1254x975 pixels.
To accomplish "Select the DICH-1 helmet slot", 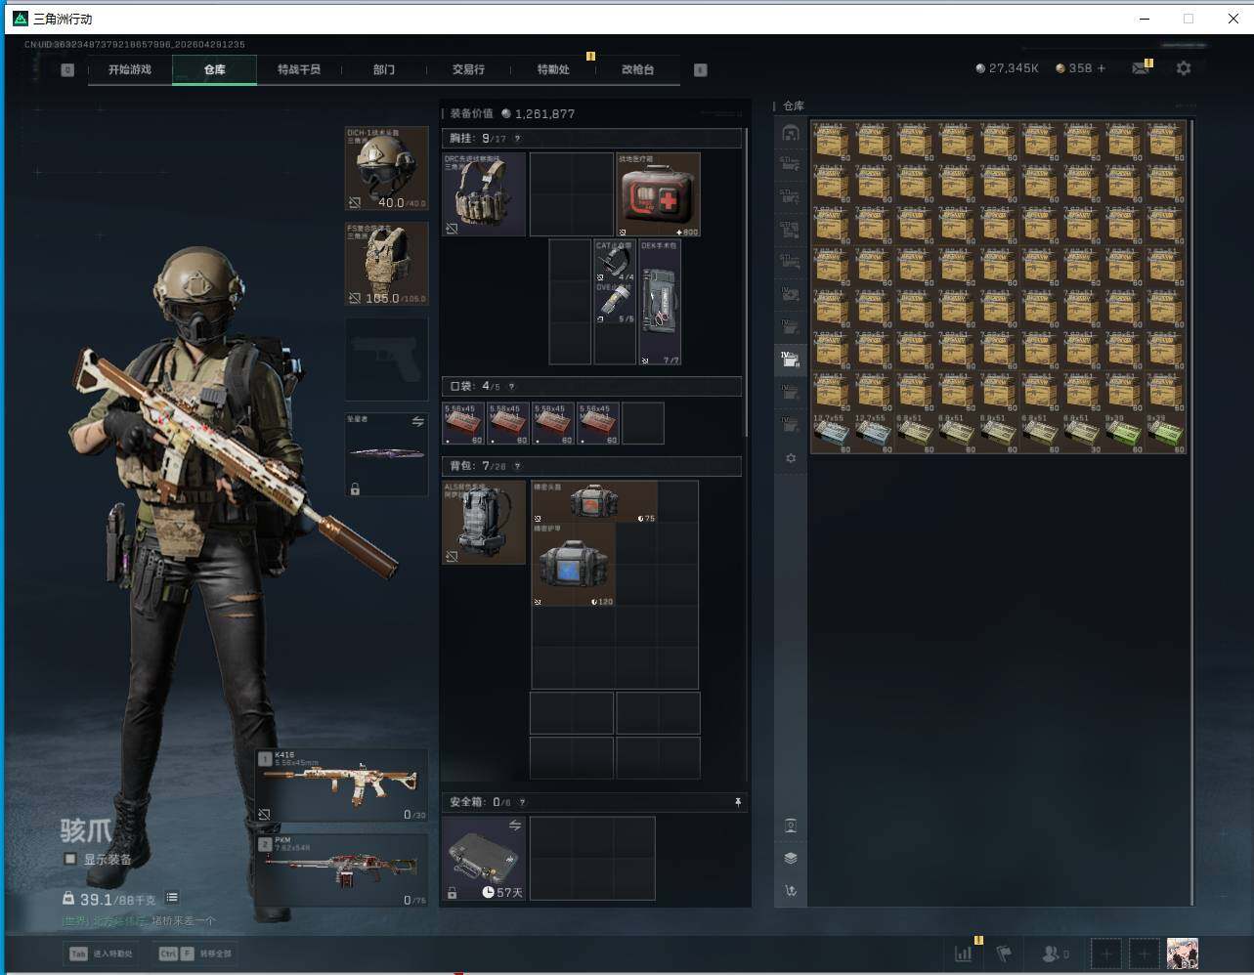I will pyautogui.click(x=387, y=168).
